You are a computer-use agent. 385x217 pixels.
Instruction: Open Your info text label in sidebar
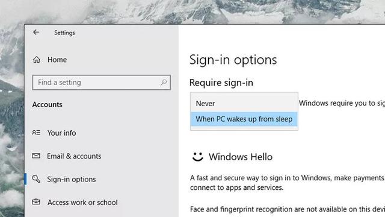pyautogui.click(x=61, y=133)
